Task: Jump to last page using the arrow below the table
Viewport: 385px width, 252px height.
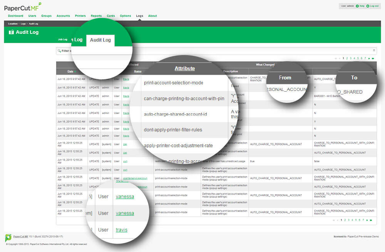Action: 371,220
